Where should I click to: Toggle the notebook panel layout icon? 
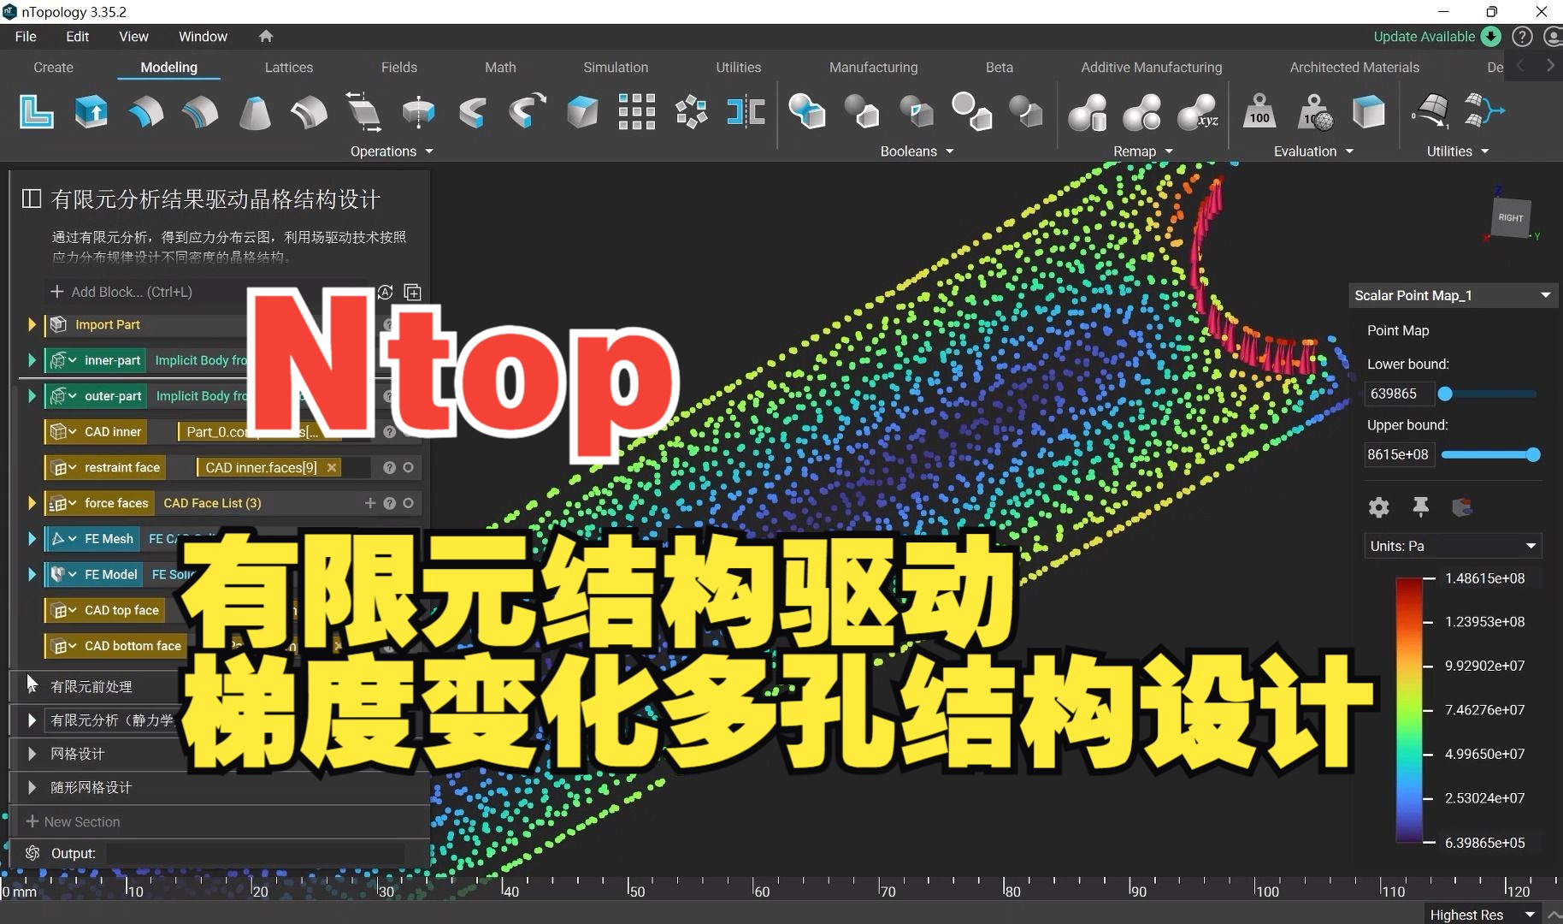(32, 199)
